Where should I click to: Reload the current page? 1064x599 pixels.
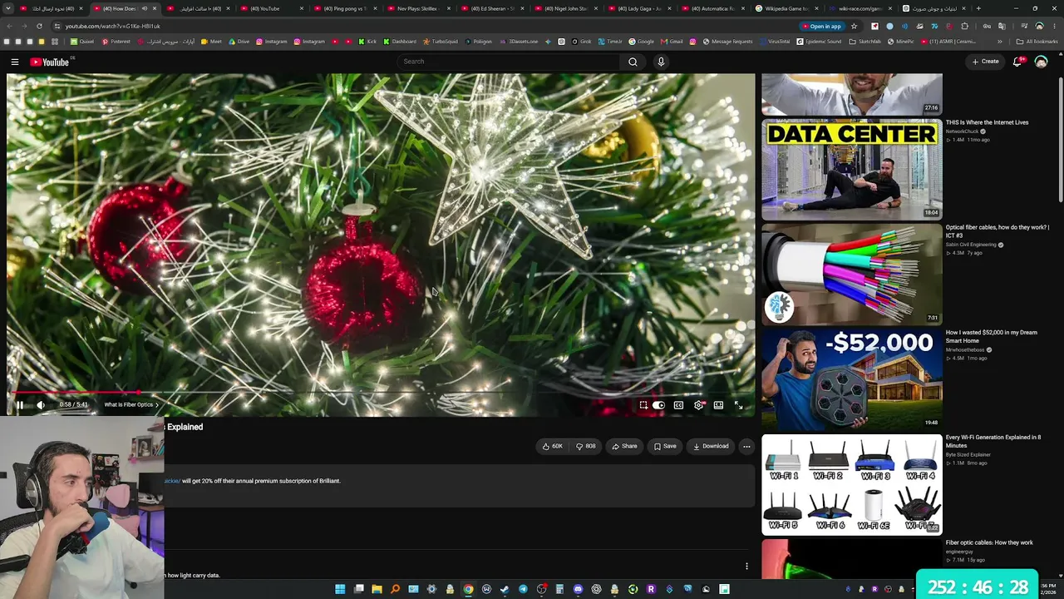tap(39, 26)
